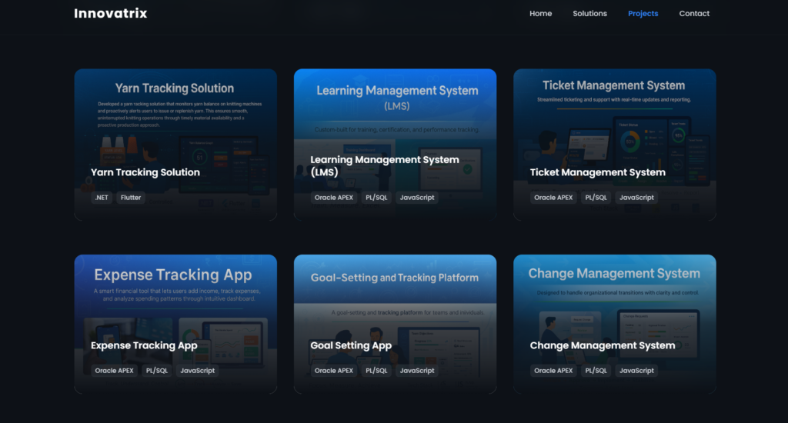Viewport: 788px width, 423px height.
Task: Click Oracle APEX tag on Expense Tracking card
Action: point(114,370)
